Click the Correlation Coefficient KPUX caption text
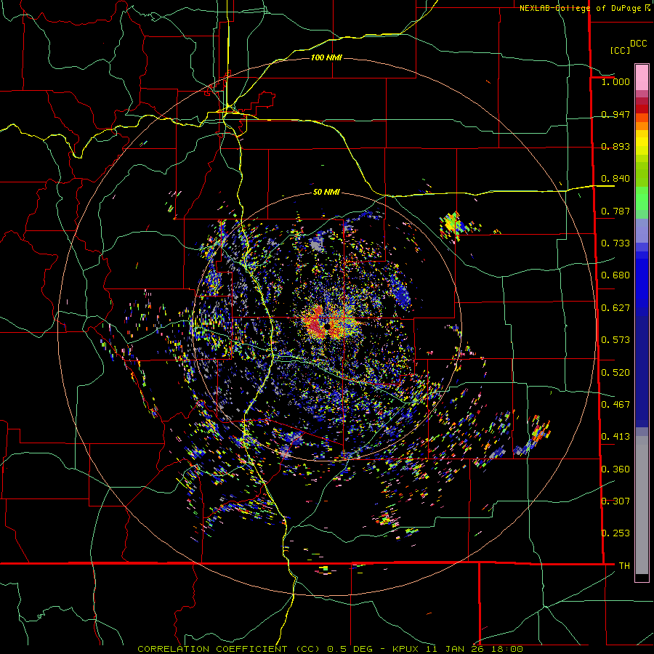This screenshot has width=654, height=654. [330, 649]
